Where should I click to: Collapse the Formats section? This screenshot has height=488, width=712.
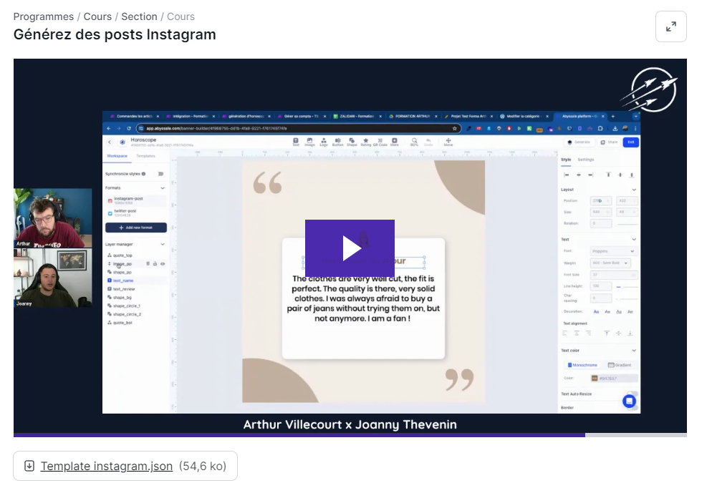(x=163, y=187)
